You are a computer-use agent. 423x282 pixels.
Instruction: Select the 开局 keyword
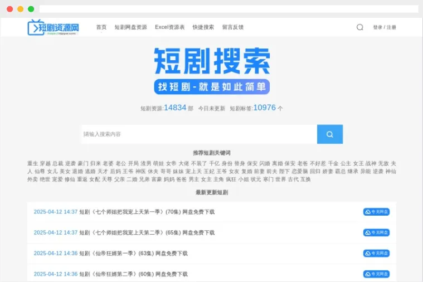[133, 163]
